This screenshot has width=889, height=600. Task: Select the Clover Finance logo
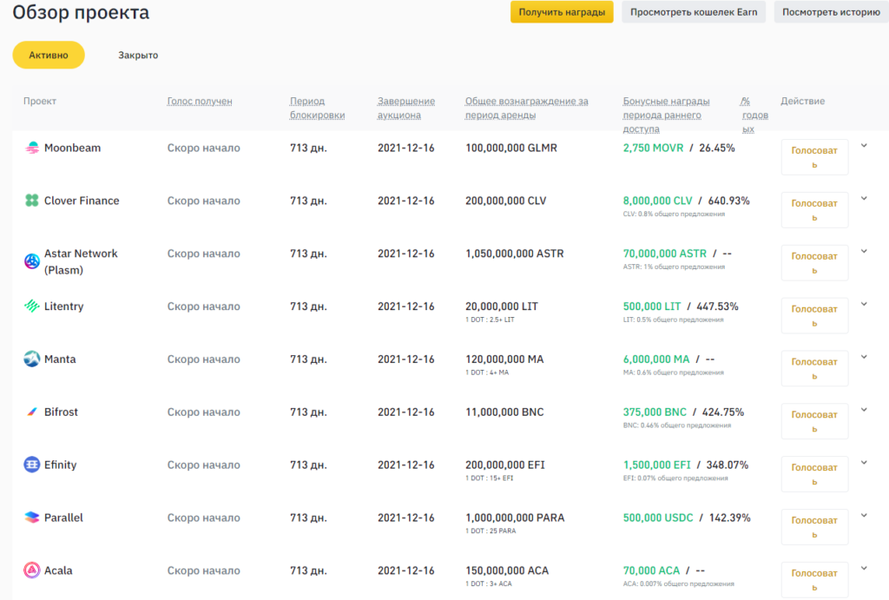(31, 201)
